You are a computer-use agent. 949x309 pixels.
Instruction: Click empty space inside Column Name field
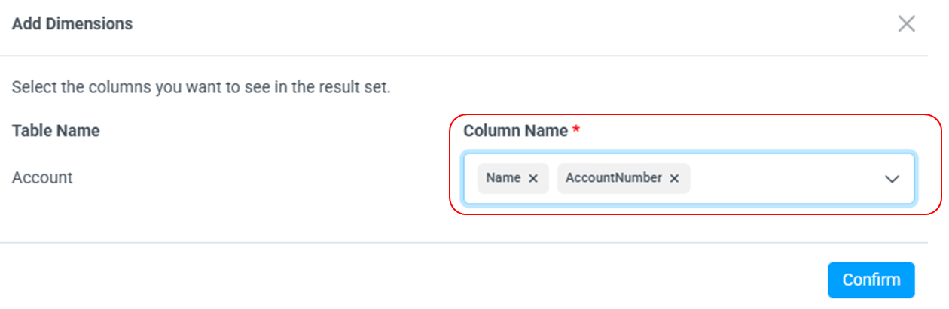tap(783, 179)
